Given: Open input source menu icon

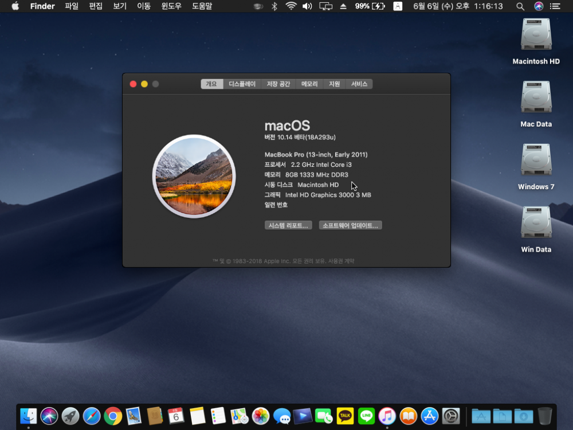Looking at the screenshot, I should tap(398, 6).
